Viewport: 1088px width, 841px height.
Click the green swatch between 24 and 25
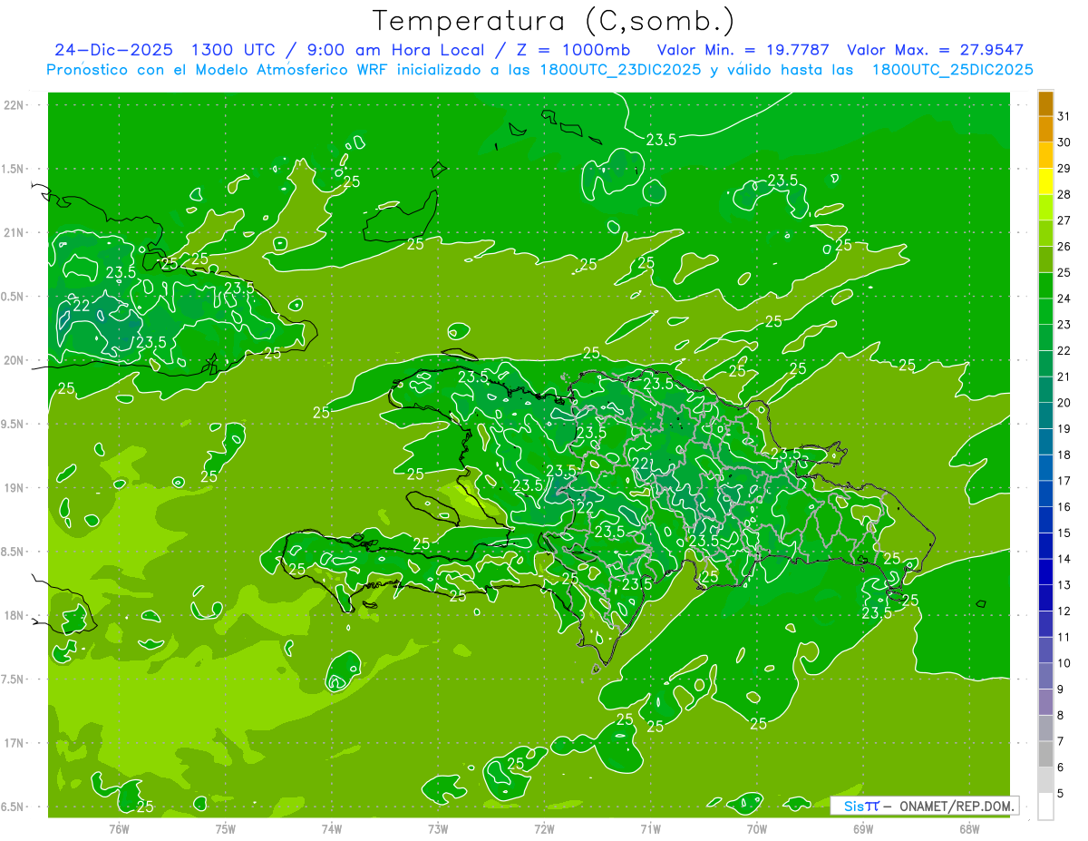click(x=1046, y=285)
